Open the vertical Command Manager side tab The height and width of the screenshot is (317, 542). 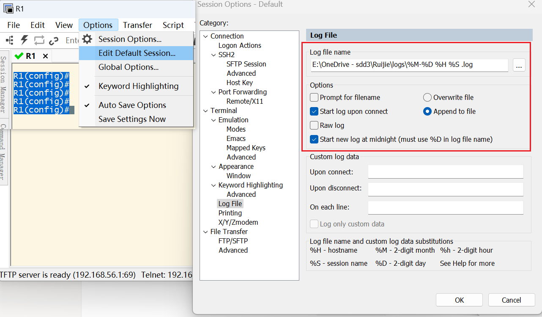click(3, 152)
